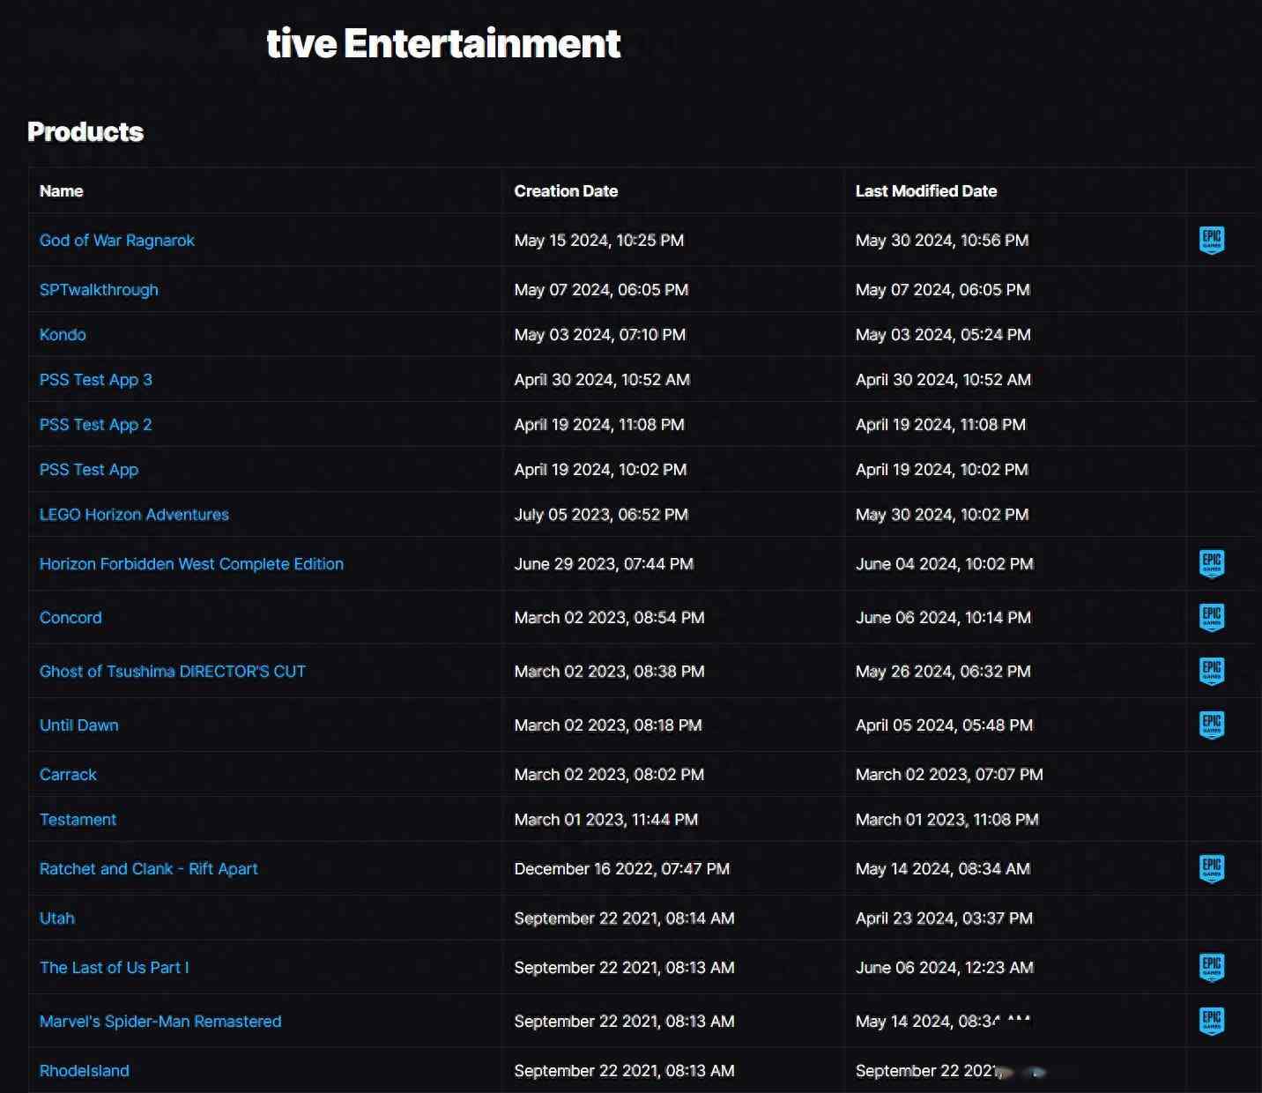Image resolution: width=1262 pixels, height=1093 pixels.
Task: Click Epic Games icon in Concord row
Action: coord(1212,617)
